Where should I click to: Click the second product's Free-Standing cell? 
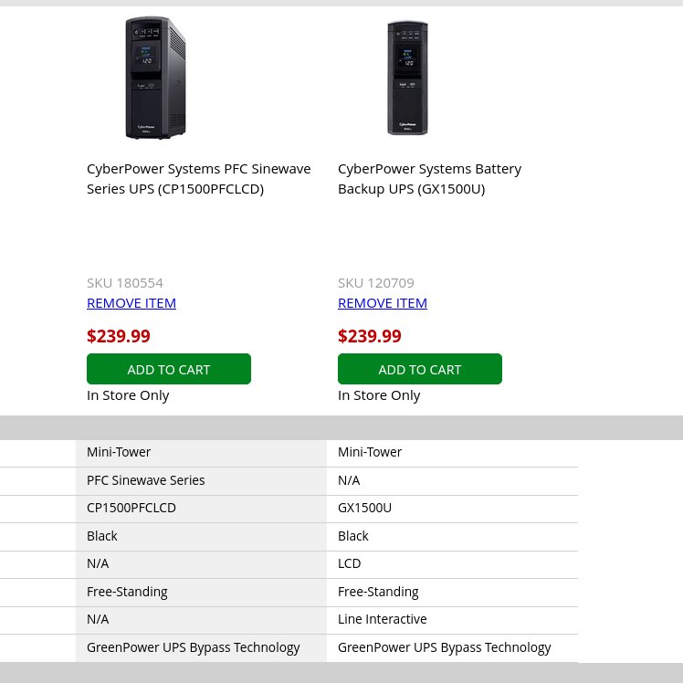(452, 592)
